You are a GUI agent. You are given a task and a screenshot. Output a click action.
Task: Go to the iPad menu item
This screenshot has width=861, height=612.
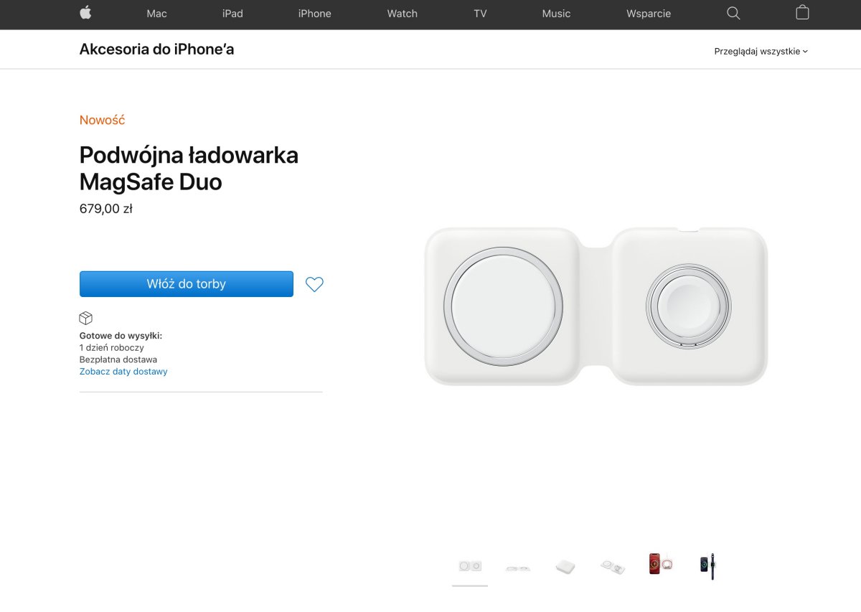tap(232, 14)
